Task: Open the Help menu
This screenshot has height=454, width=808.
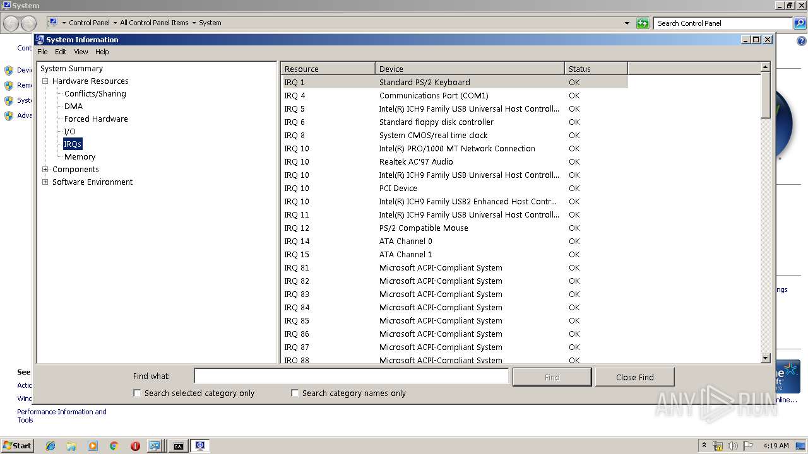Action: 102,52
